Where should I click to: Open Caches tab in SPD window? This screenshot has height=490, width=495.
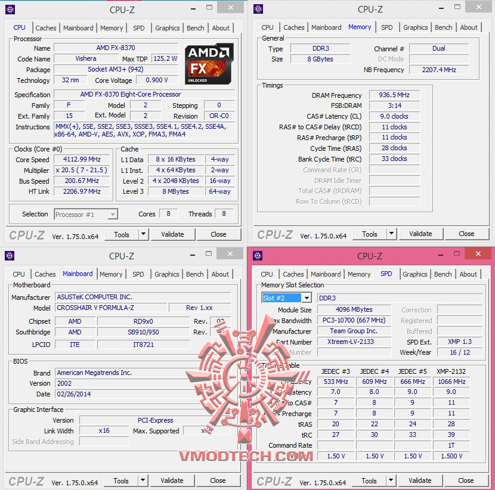point(293,274)
